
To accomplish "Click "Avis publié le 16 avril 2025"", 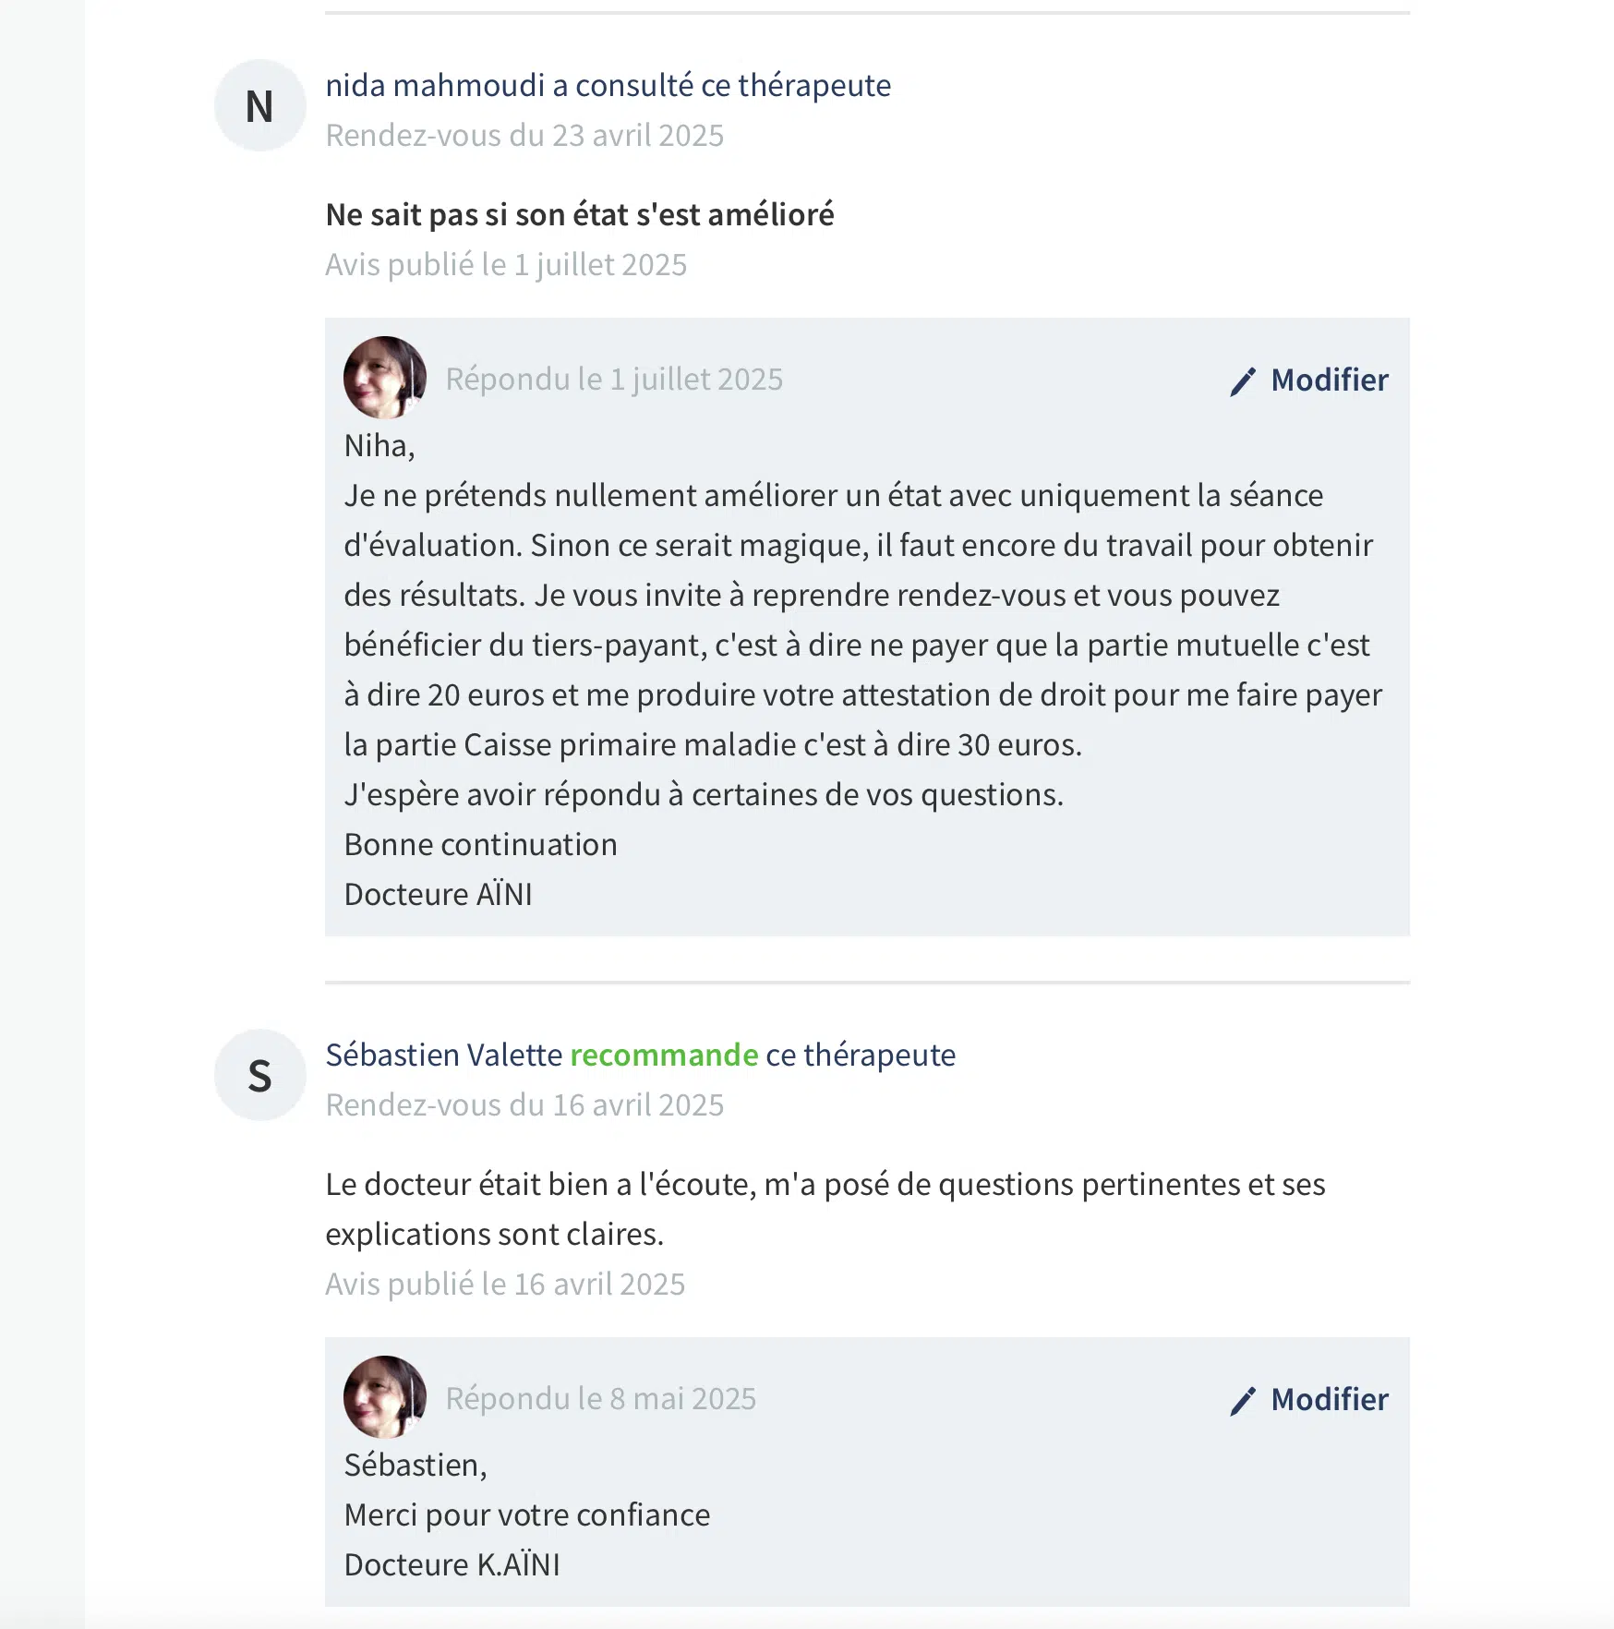I will (505, 1285).
